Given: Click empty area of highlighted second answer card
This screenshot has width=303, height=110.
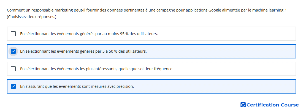Looking at the screenshot, I should (x=220, y=51).
